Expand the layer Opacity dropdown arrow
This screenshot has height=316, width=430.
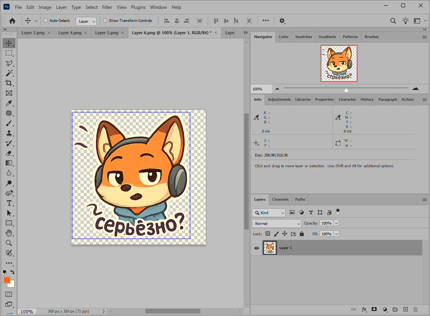(337, 223)
